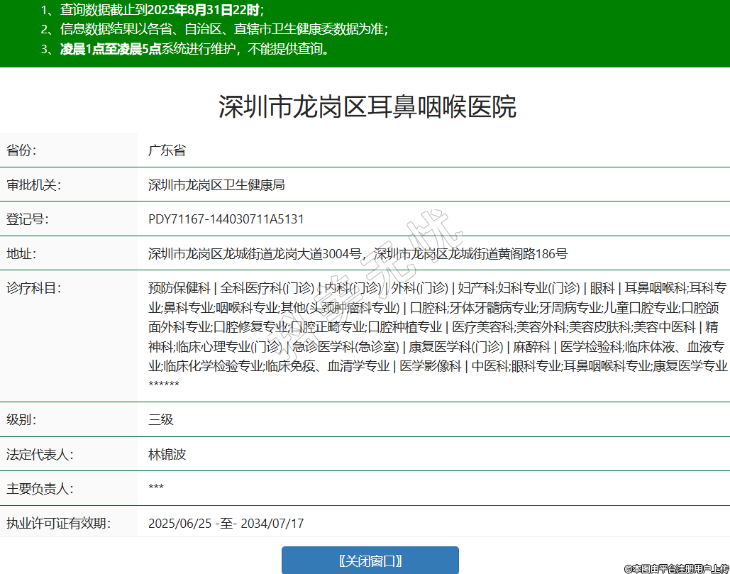730x574 pixels.
Task: Click the 地址 row label
Action: pos(21,254)
